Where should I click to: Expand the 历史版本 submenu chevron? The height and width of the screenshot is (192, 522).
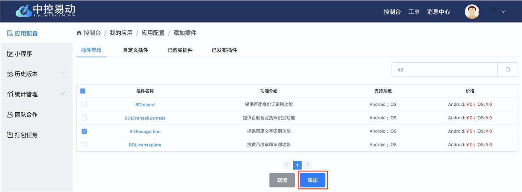pyautogui.click(x=63, y=73)
